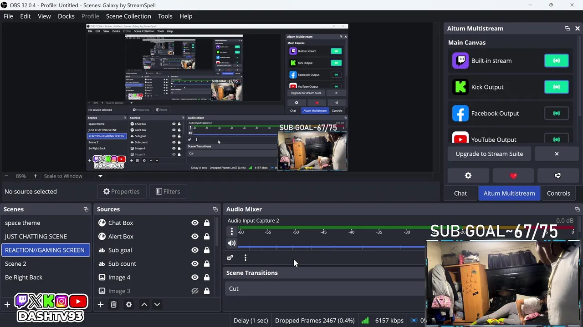Viewport: 583px width, 327px height.
Task: Switch to the Controls tab
Action: (x=558, y=193)
